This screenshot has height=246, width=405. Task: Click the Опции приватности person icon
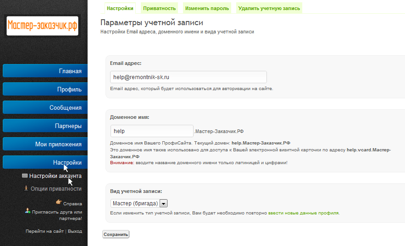point(26,188)
